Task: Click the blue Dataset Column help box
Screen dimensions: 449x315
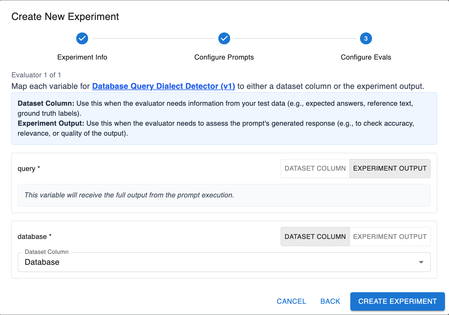Action: tap(224, 119)
